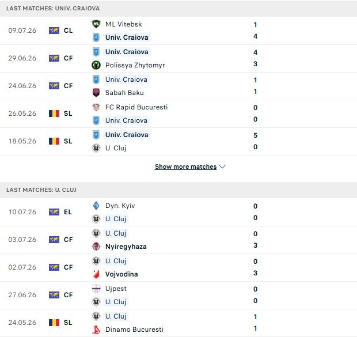This screenshot has height=337, width=357.
Task: Select the 09.07.26 CL match row date
Action: [22, 31]
